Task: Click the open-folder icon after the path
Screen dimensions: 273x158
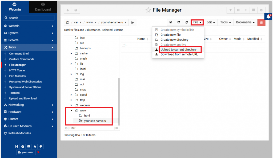Action: pyautogui.click(x=132, y=22)
